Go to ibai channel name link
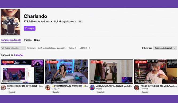 click(x=9, y=89)
